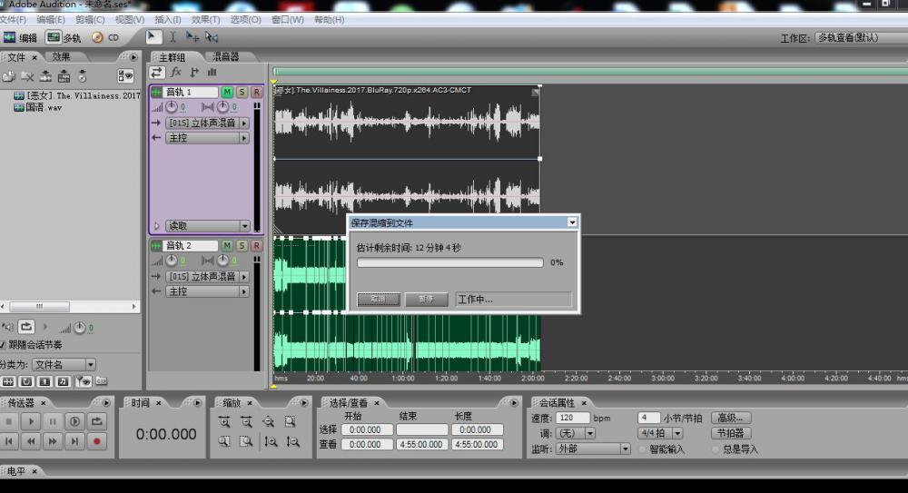Screen dimensions: 908x493
Task: Click Zoom In Vertically icon
Action: (271, 441)
